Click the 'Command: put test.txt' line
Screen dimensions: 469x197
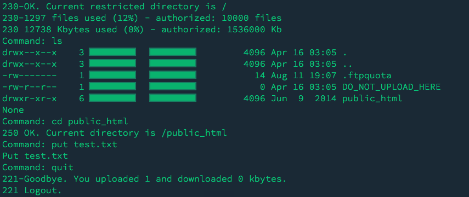coord(60,144)
